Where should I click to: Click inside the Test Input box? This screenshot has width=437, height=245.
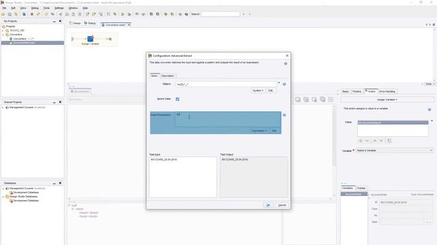coord(183,177)
